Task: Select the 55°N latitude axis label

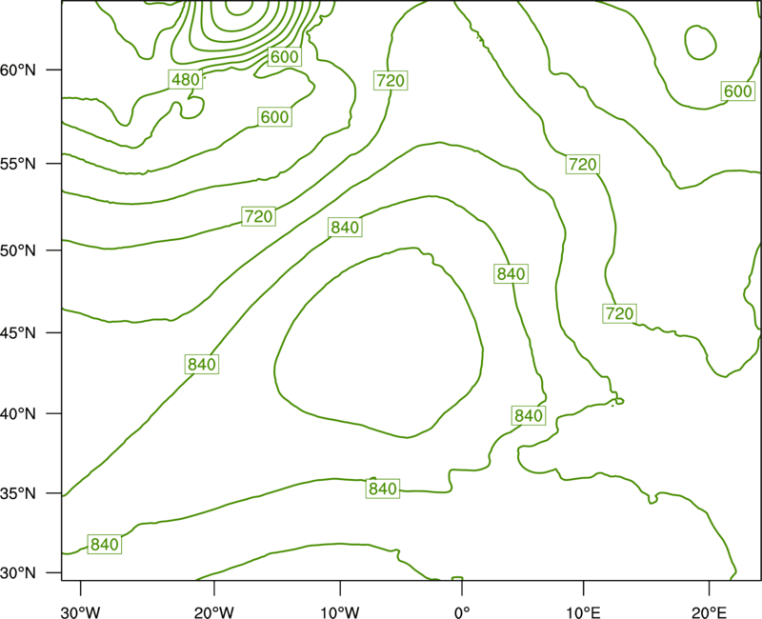Action: (18, 164)
